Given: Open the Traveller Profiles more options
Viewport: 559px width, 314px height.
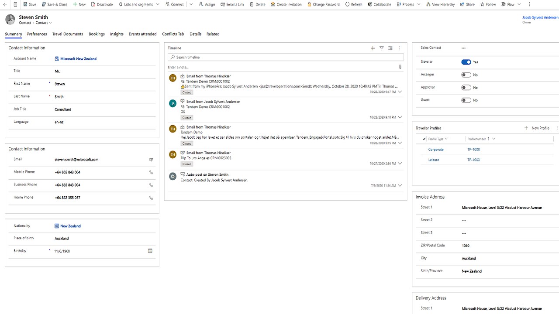Looking at the screenshot, I should [557, 128].
